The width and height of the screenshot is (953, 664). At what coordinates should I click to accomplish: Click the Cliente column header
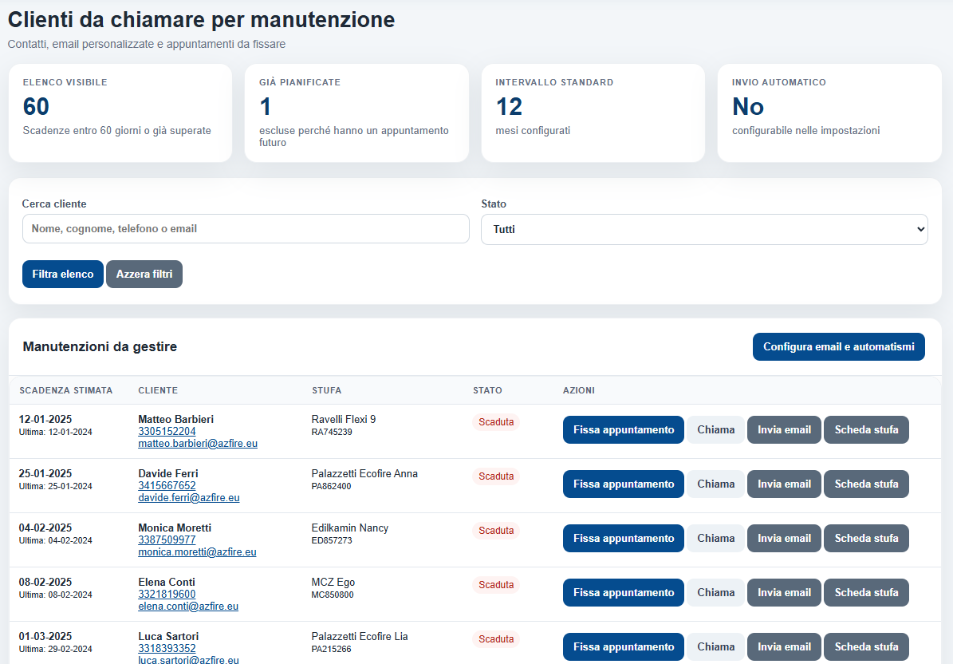click(158, 390)
